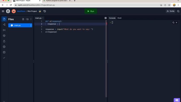Click the console prompt input
The image size is (181, 102).
112,22
